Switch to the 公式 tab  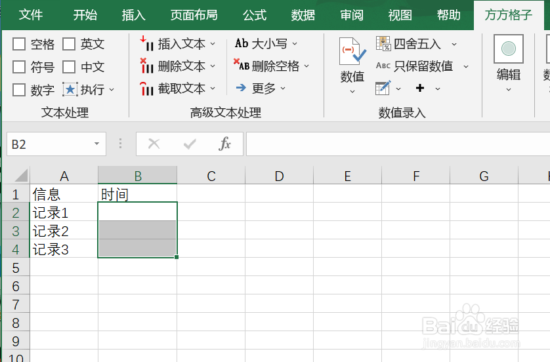pyautogui.click(x=255, y=15)
